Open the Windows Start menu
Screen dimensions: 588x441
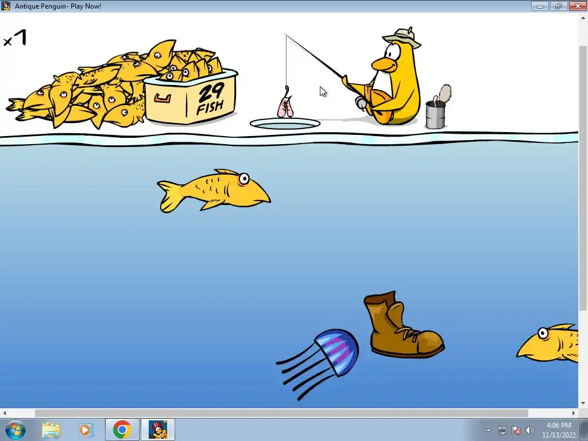16,430
